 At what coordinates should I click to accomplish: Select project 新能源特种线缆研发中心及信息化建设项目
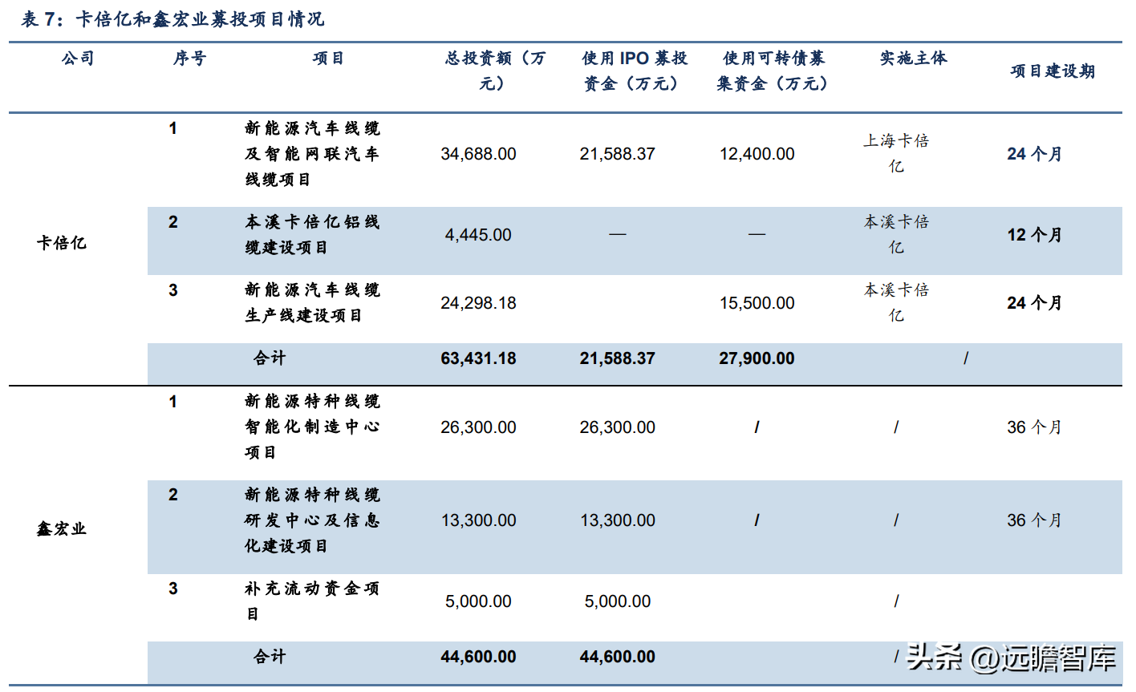point(312,520)
